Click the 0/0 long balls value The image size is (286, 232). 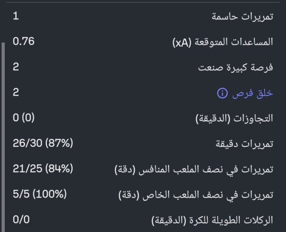click(22, 220)
